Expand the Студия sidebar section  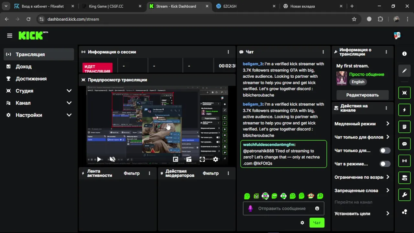(69, 91)
